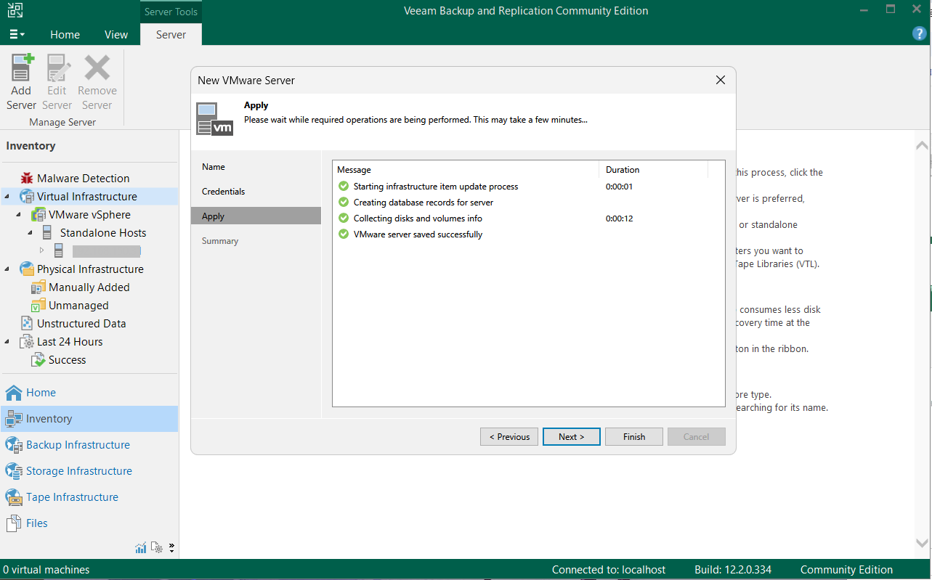
Task: Select Malware Detection in inventory tree
Action: [83, 178]
